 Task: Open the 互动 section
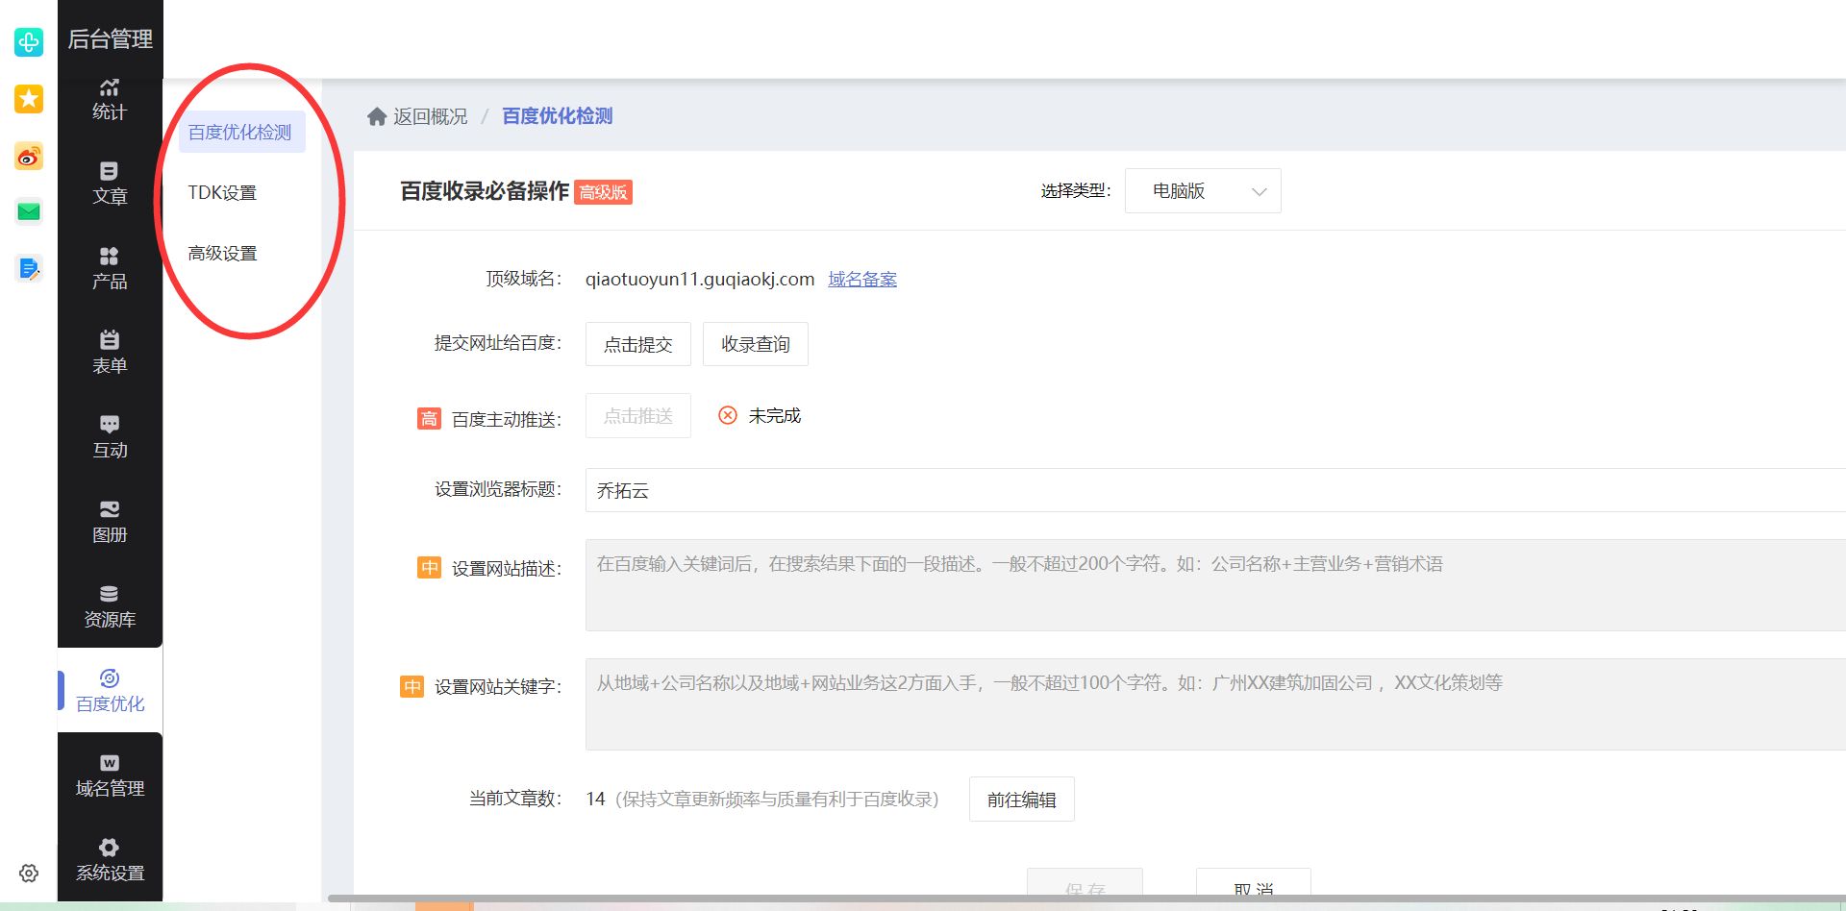[x=110, y=437]
